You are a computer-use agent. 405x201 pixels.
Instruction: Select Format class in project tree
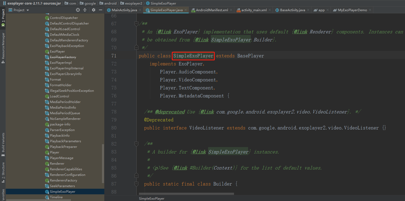tap(55, 80)
